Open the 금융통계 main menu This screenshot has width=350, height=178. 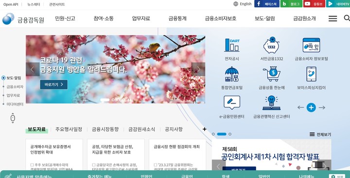coord(177,19)
